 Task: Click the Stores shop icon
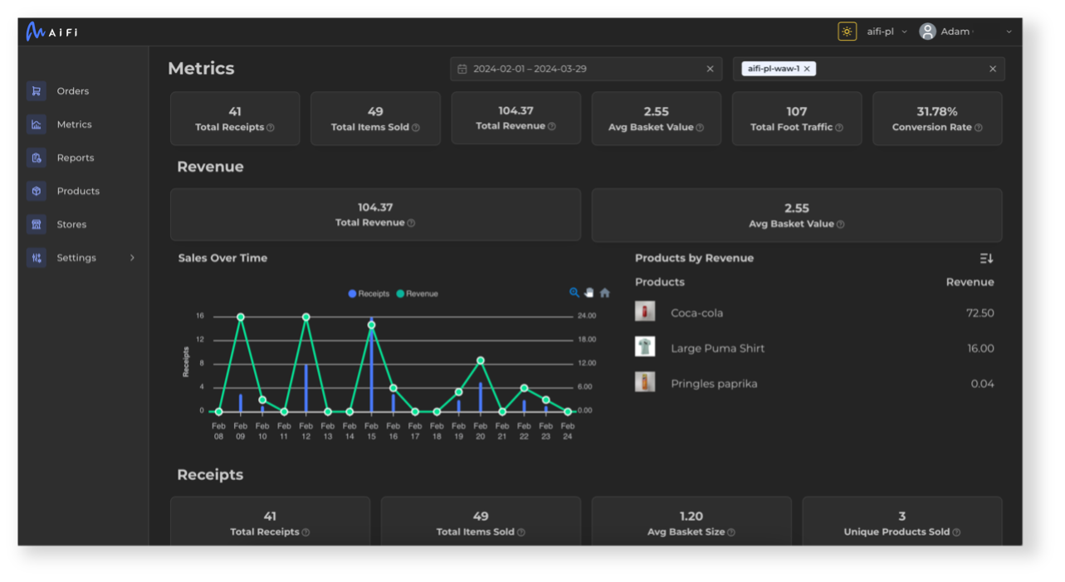click(x=36, y=225)
